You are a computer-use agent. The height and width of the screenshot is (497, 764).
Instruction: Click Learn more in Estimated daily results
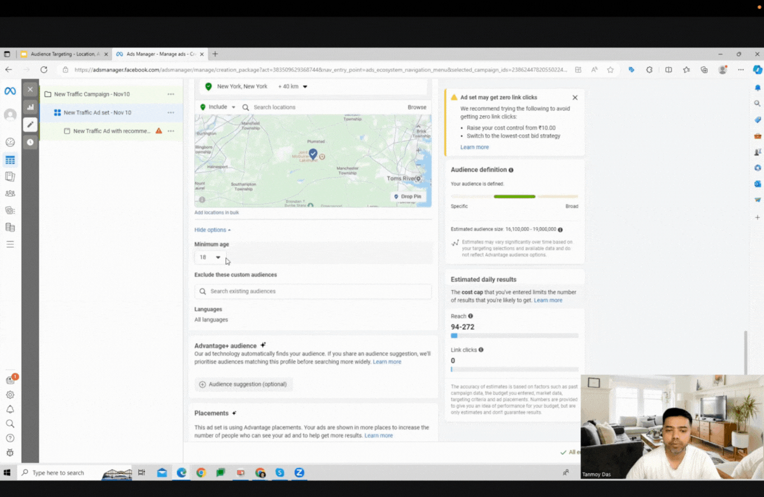pyautogui.click(x=548, y=300)
